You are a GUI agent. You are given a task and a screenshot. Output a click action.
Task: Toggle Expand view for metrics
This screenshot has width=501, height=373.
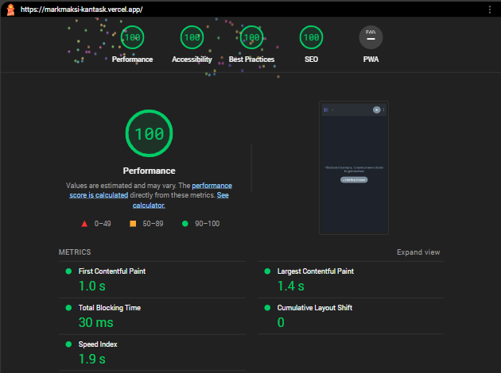tap(418, 252)
